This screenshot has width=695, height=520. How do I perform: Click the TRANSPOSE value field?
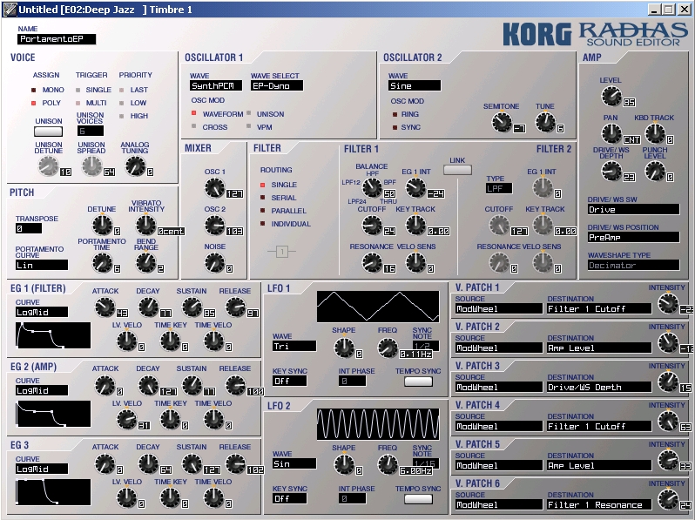29,228
